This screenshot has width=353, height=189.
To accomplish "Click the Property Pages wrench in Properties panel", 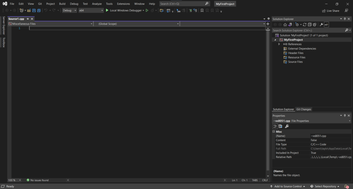I will (286, 126).
